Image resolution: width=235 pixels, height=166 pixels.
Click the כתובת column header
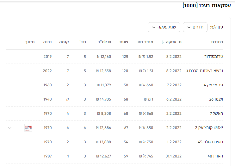217,42
